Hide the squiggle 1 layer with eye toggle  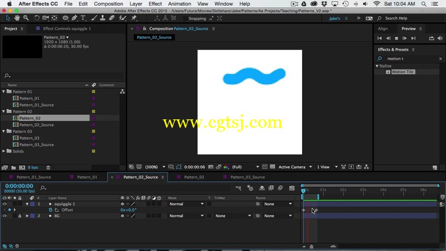[4, 204]
